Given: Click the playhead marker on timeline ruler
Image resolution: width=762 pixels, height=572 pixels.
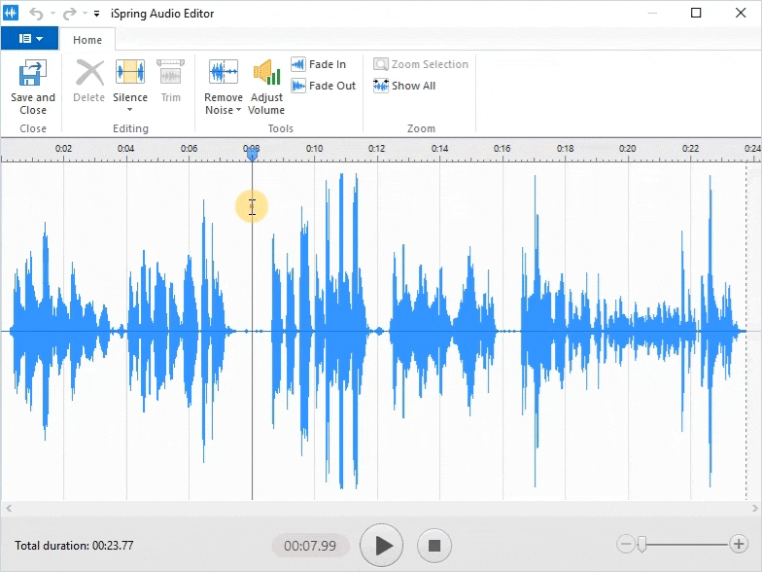Looking at the screenshot, I should point(252,153).
